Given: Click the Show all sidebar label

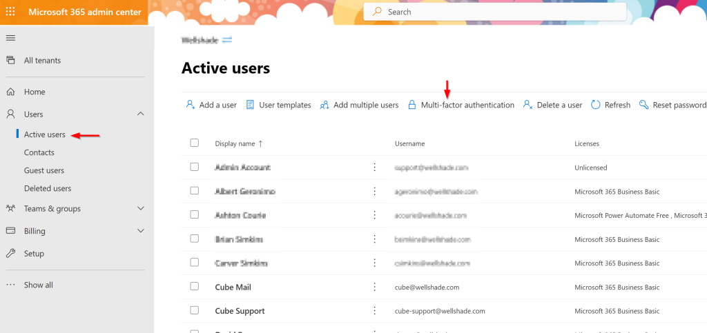Looking at the screenshot, I should tap(39, 285).
